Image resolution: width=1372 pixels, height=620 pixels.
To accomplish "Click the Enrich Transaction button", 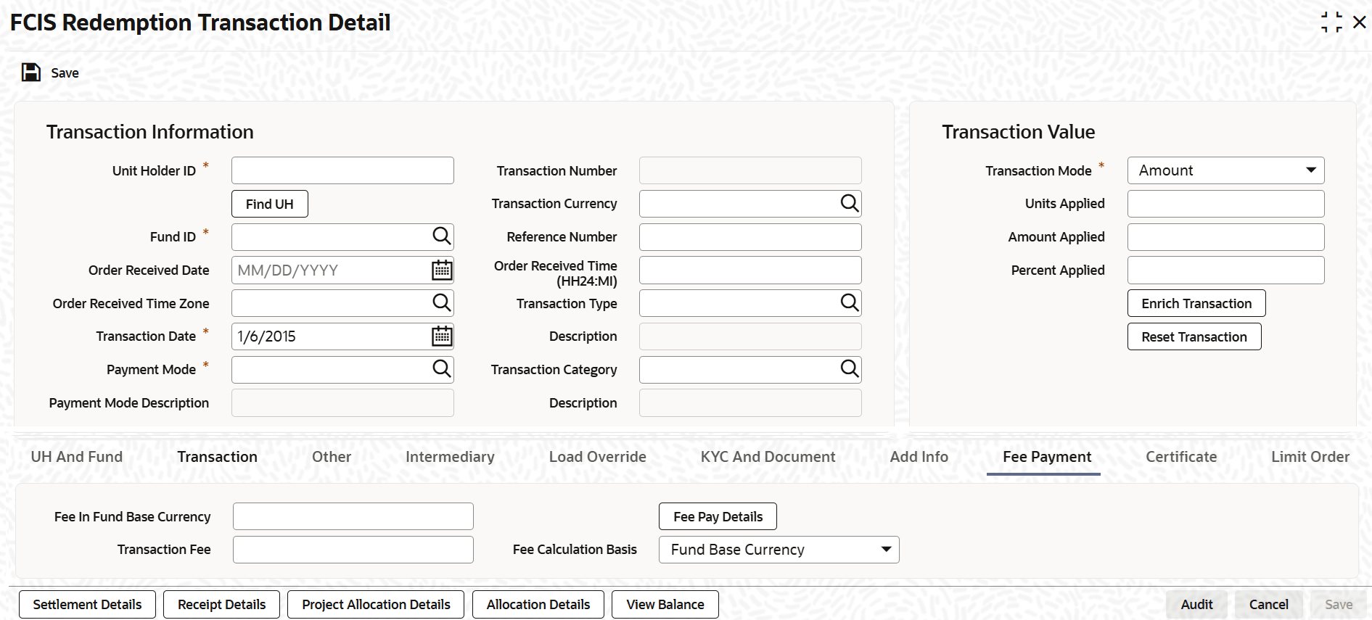I will [x=1196, y=303].
